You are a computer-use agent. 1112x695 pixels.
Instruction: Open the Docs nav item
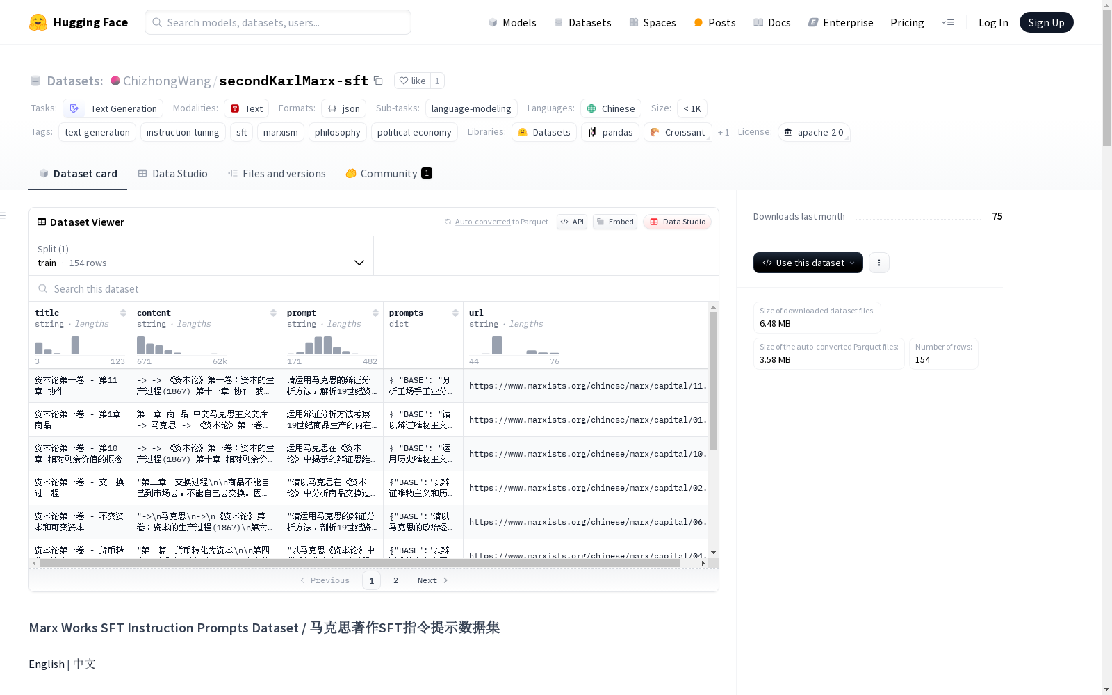pyautogui.click(x=772, y=22)
